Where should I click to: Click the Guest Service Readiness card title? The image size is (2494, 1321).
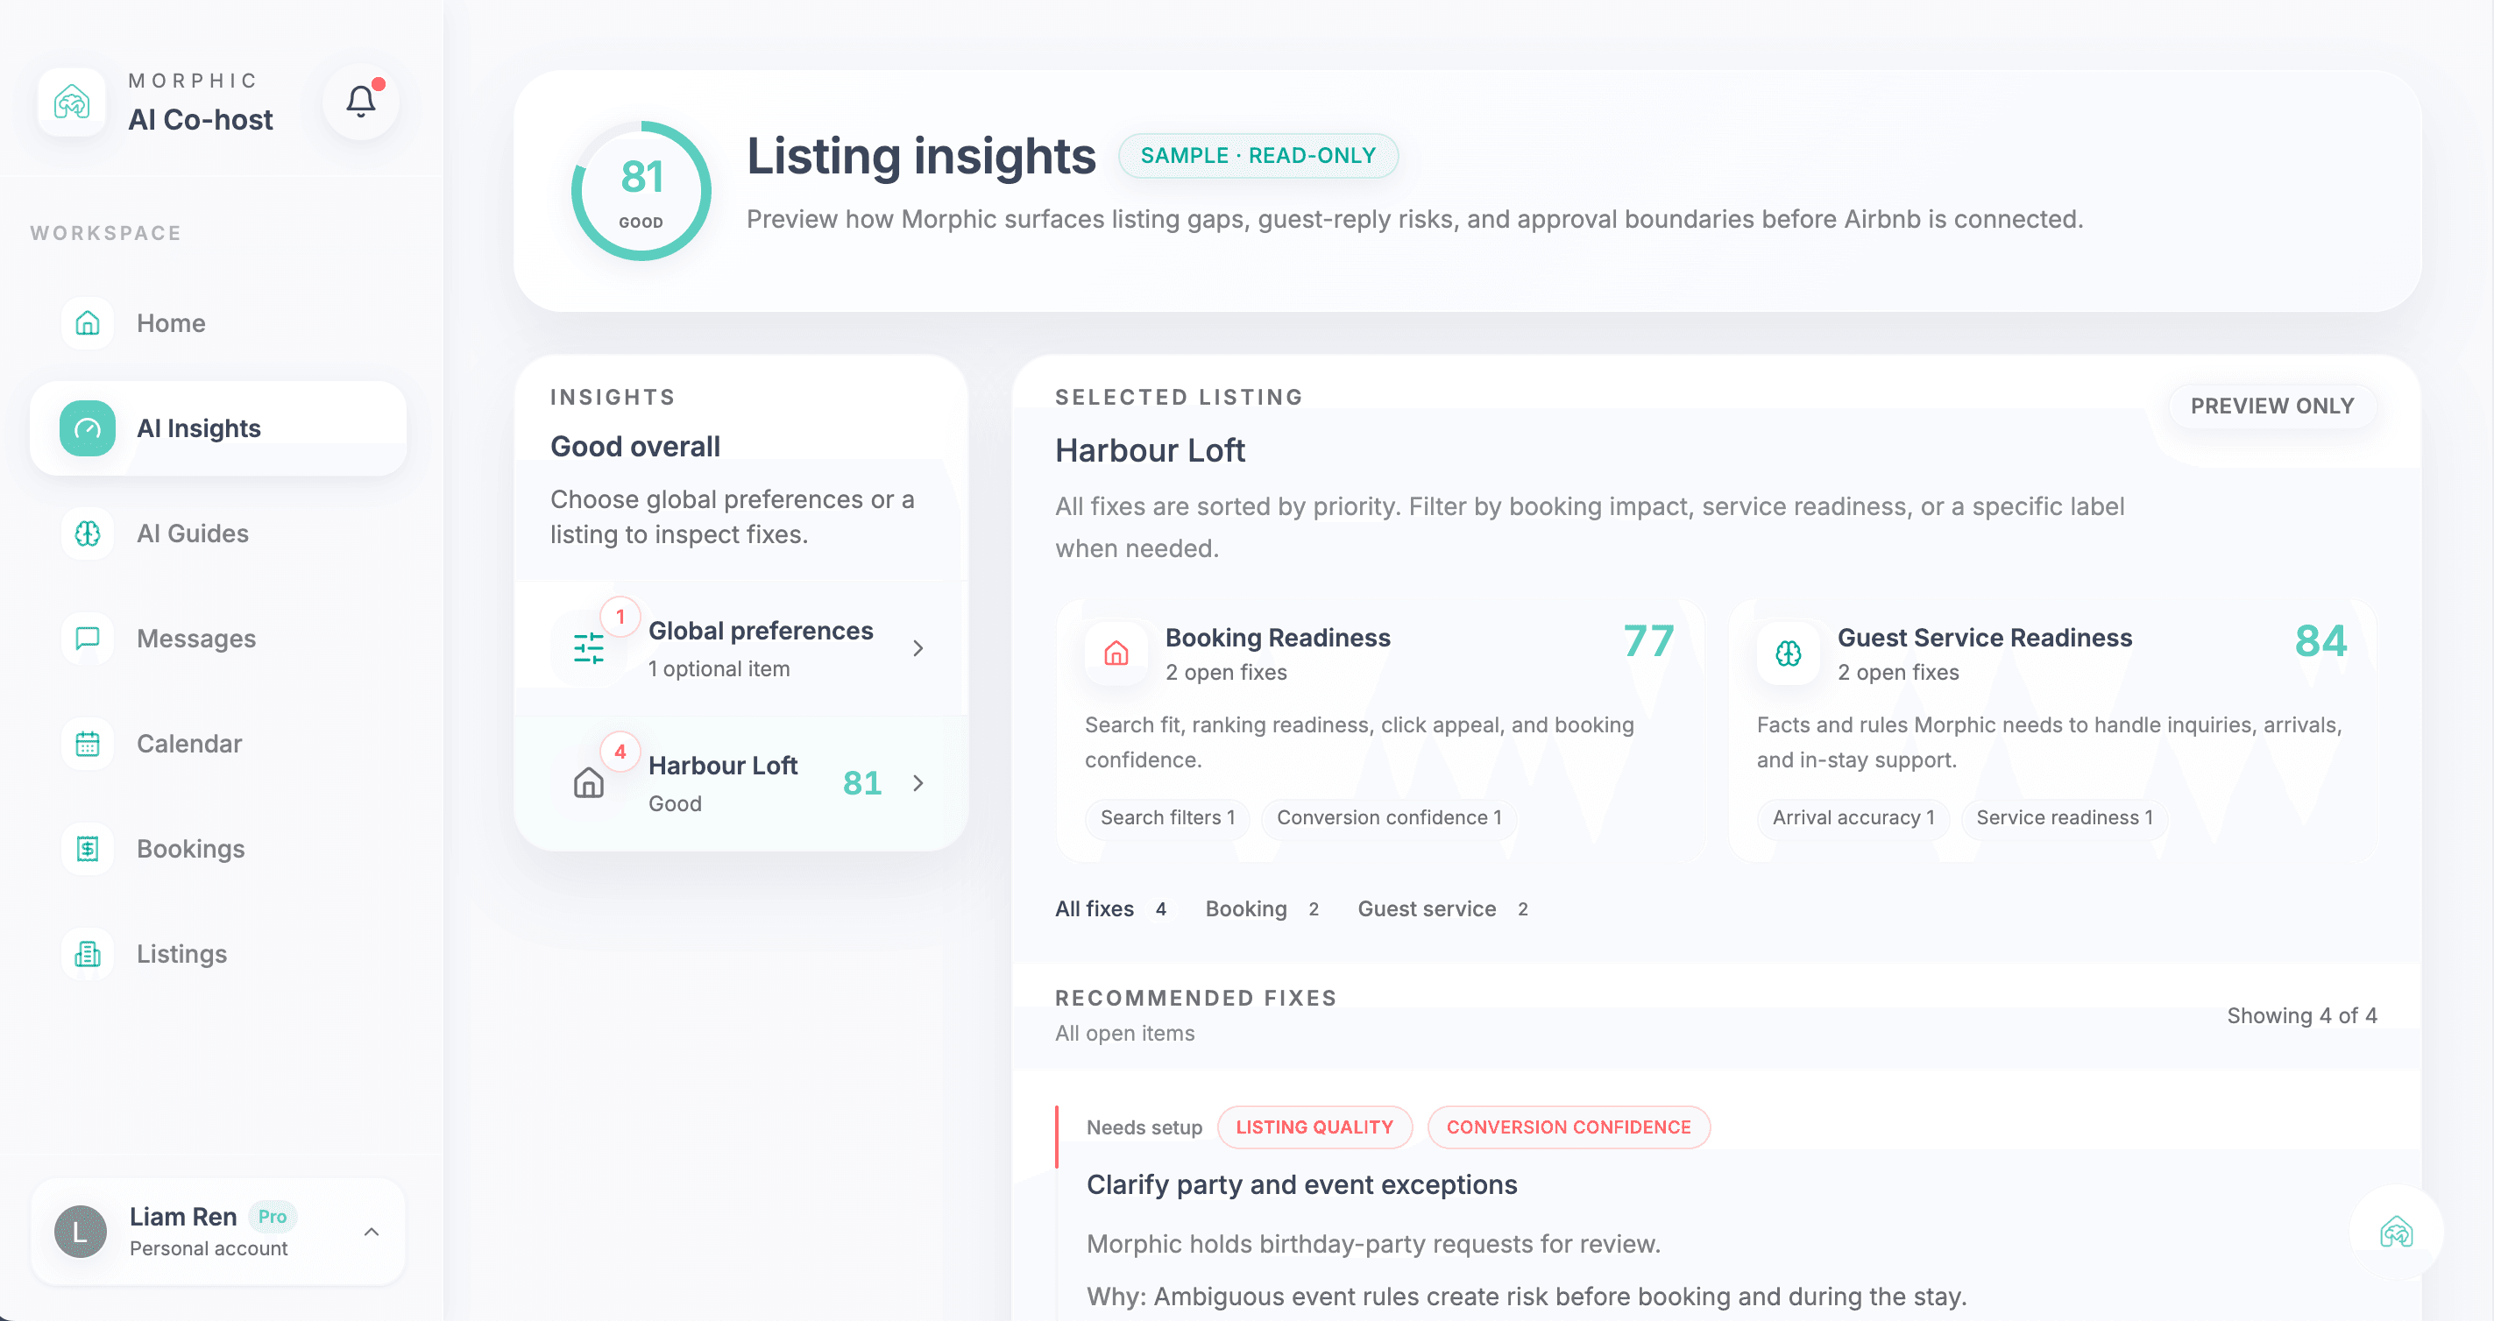[x=1985, y=638]
